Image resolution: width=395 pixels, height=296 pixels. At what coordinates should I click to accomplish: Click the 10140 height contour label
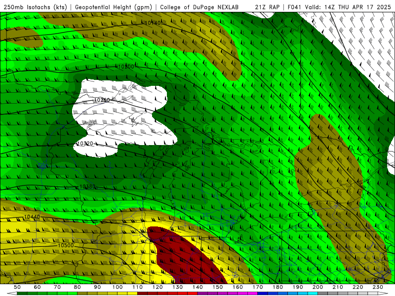(153, 23)
